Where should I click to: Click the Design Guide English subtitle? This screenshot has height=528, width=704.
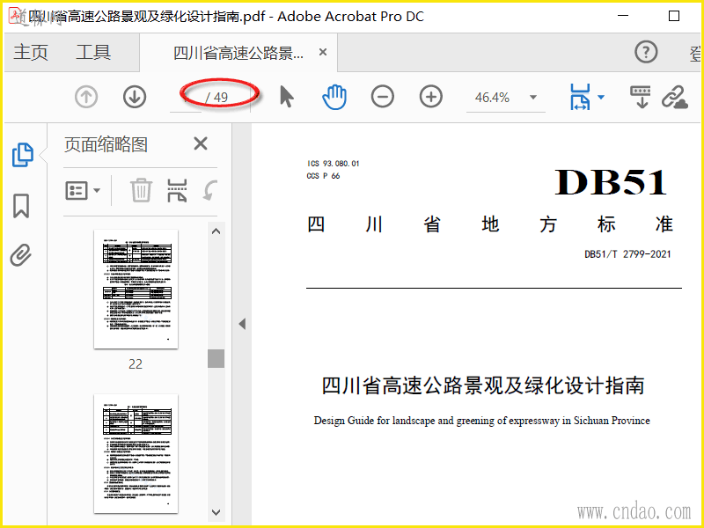[x=481, y=421]
